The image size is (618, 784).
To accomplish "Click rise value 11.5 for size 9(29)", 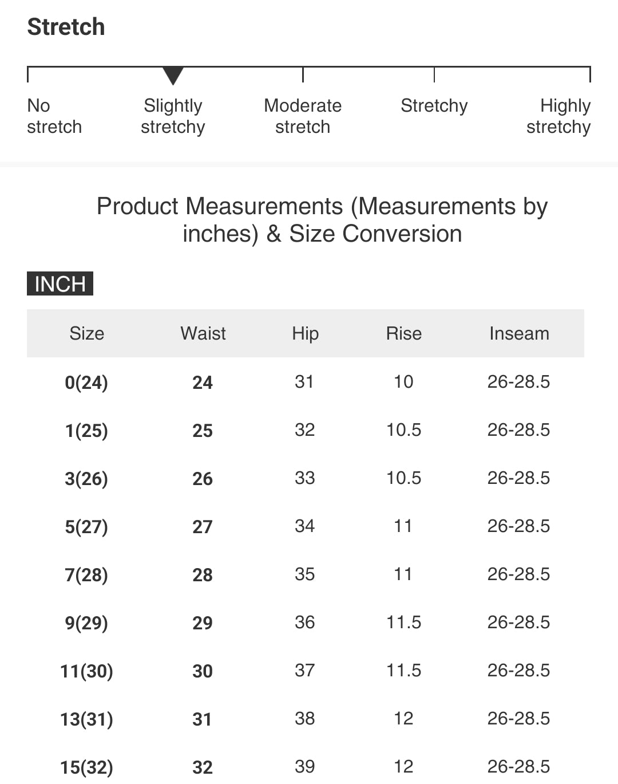I will click(x=404, y=622).
